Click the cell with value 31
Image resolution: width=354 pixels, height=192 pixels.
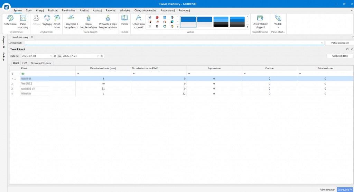[x=103, y=89]
